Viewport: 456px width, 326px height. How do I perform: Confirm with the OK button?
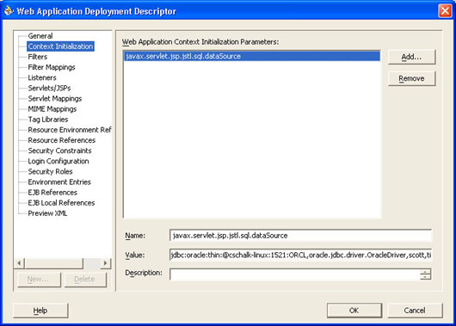pos(354,311)
